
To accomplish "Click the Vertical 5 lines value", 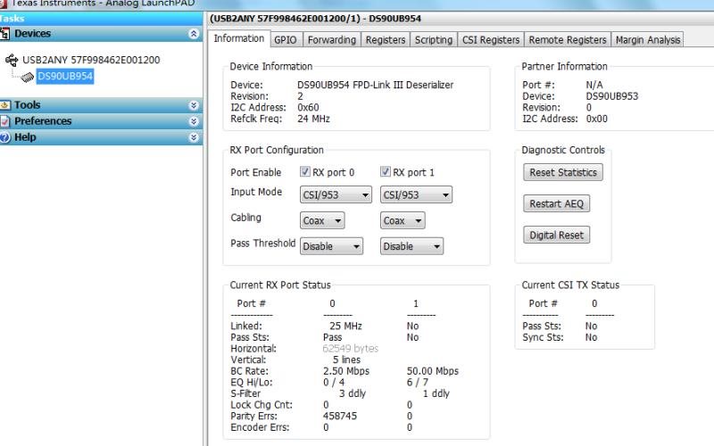I will [346, 359].
